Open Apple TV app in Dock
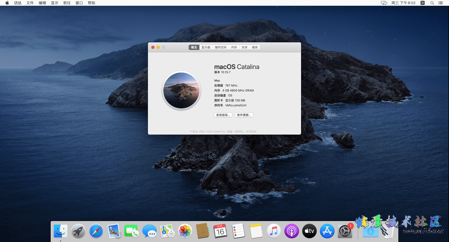Viewport: 449px width, 242px height. pyautogui.click(x=309, y=231)
